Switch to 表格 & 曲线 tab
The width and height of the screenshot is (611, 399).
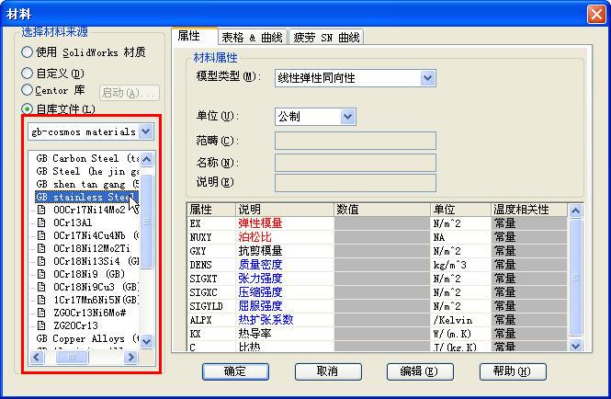(252, 37)
